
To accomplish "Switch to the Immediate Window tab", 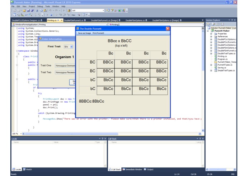I will 132,169.
